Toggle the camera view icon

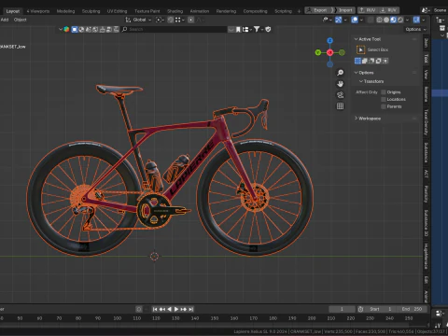341,95
